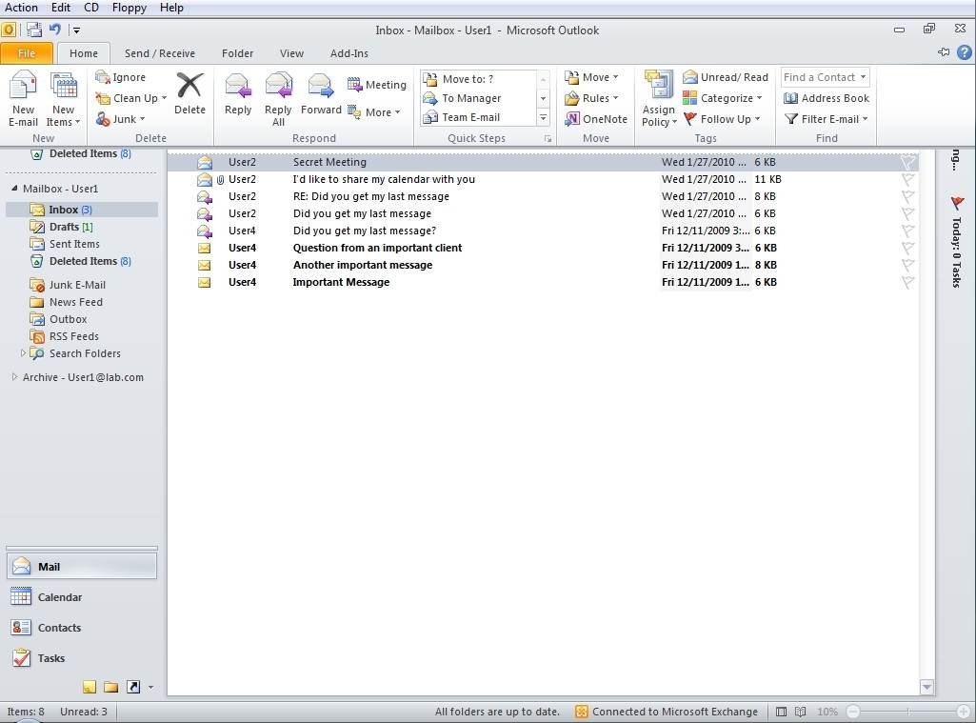Forward the selected email

[x=321, y=94]
